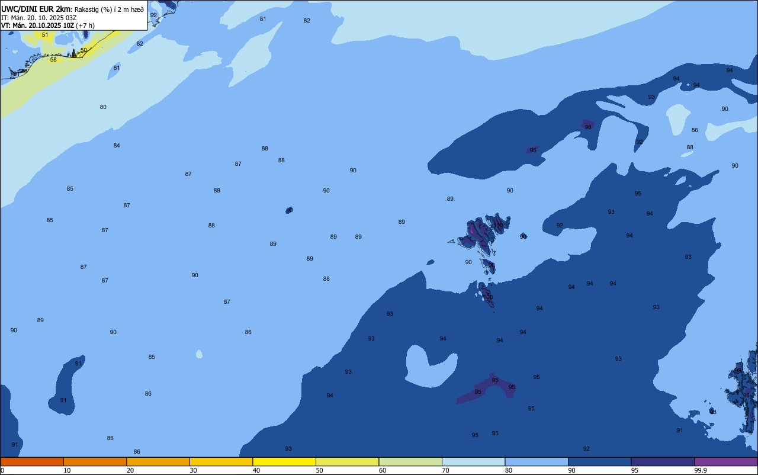The height and width of the screenshot is (475, 758).
Task: Click the pale green 60–70 legend segment
Action: click(410, 461)
